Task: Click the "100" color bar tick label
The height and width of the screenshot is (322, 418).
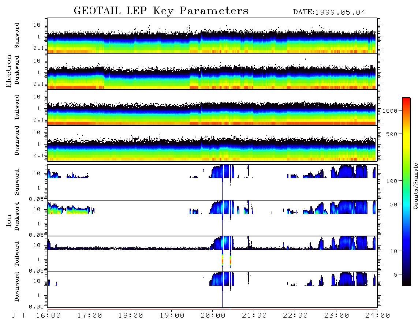Action: click(392, 181)
